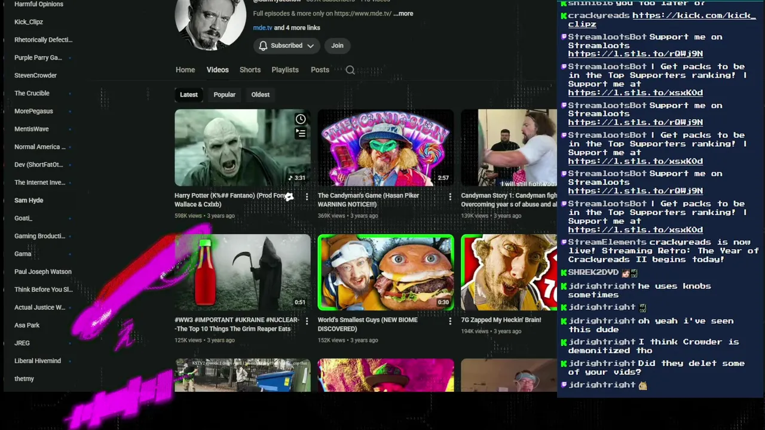Open the channel search magnifier icon
This screenshot has height=430, width=765.
click(350, 70)
